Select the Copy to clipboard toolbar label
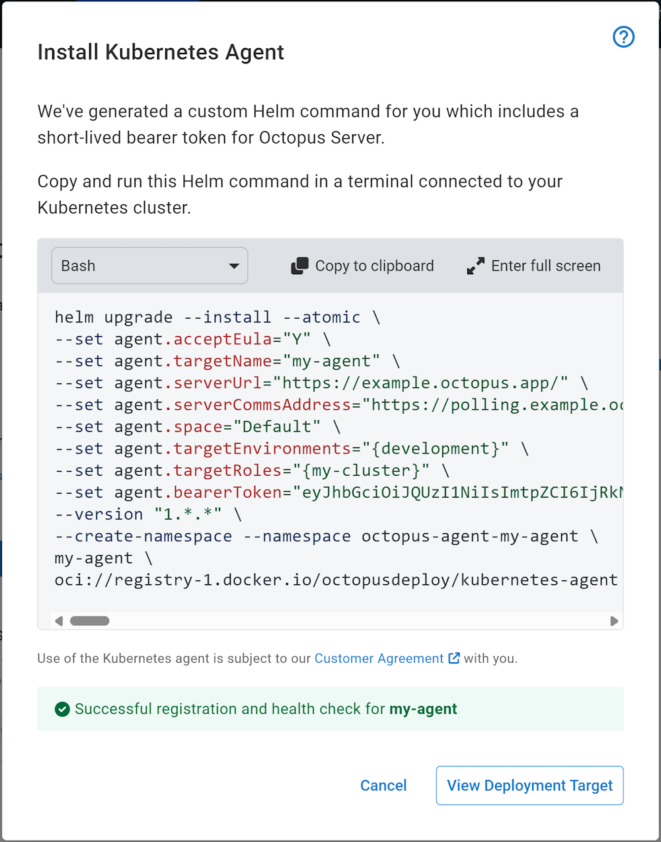 [x=374, y=265]
